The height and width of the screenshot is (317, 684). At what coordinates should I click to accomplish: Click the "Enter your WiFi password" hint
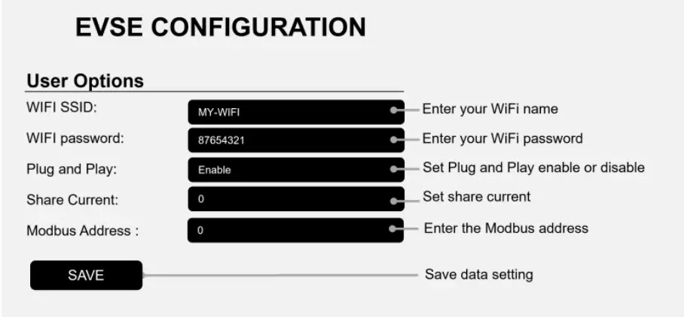(502, 139)
